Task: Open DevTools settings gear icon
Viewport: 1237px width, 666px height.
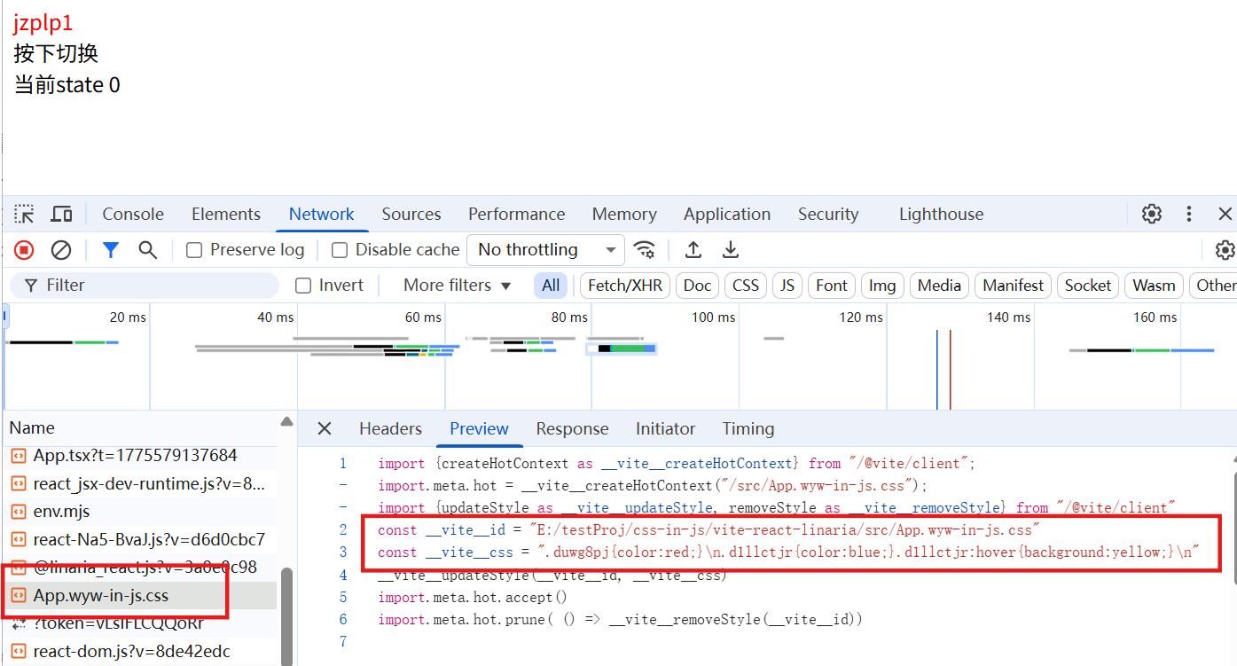Action: [x=1152, y=214]
